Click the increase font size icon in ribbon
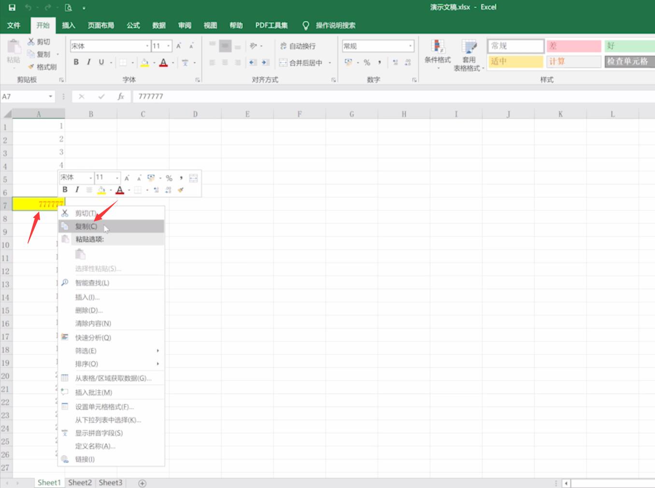 (x=179, y=46)
